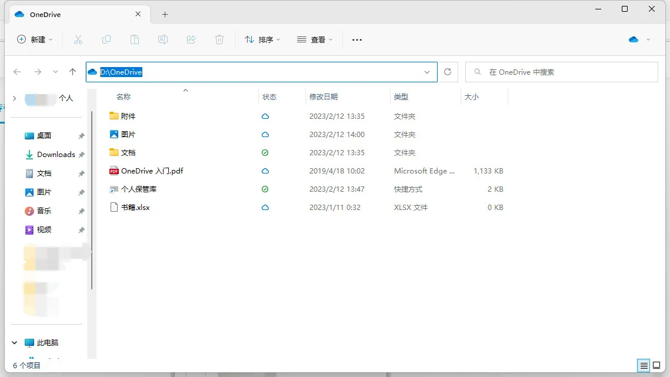Viewport: 670px width, 377px height.
Task: Click the 在 OneDrive 中搜索 search box
Action: tap(561, 72)
